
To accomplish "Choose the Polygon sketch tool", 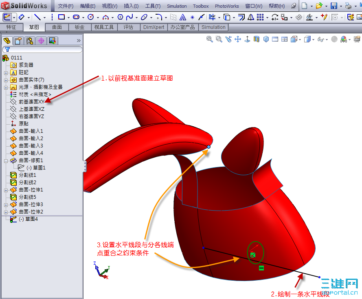I will (120, 17).
